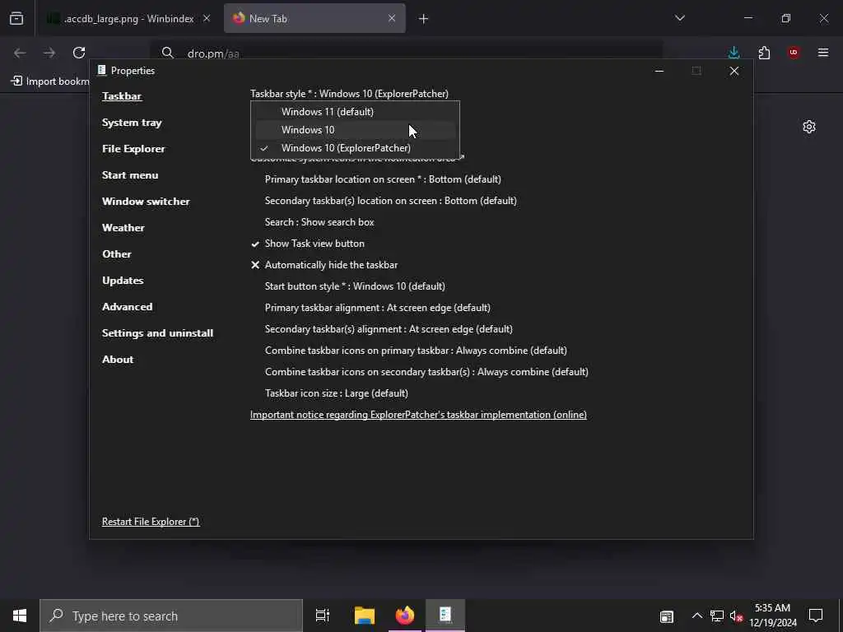Open a new browser tab with plus
Screen dimensions: 843x632
pyautogui.click(x=424, y=19)
